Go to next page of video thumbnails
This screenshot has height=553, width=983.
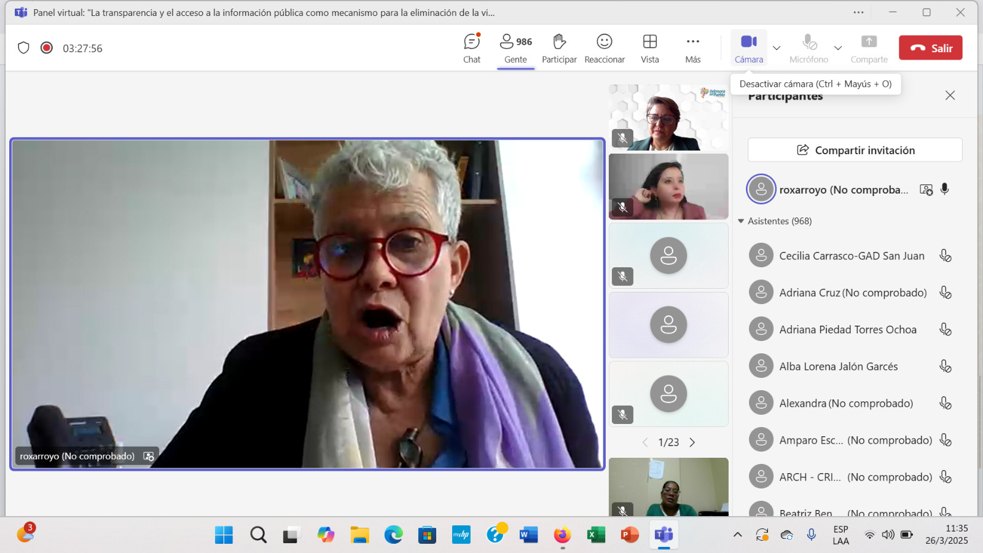pyautogui.click(x=692, y=442)
